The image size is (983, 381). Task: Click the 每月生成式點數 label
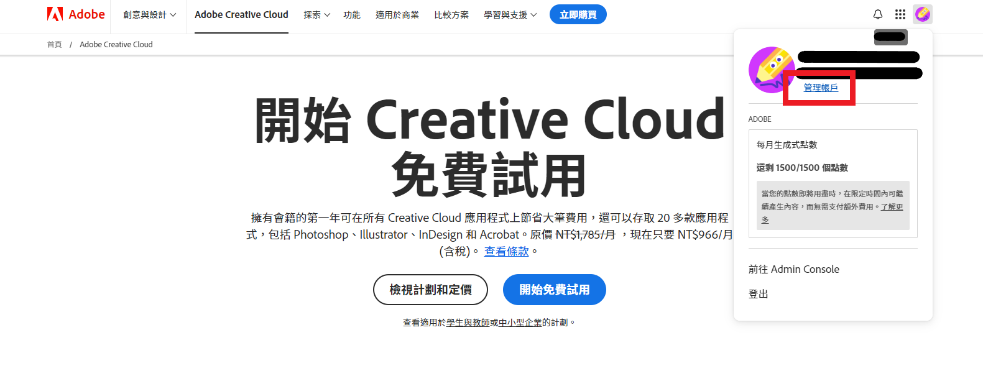click(x=787, y=145)
